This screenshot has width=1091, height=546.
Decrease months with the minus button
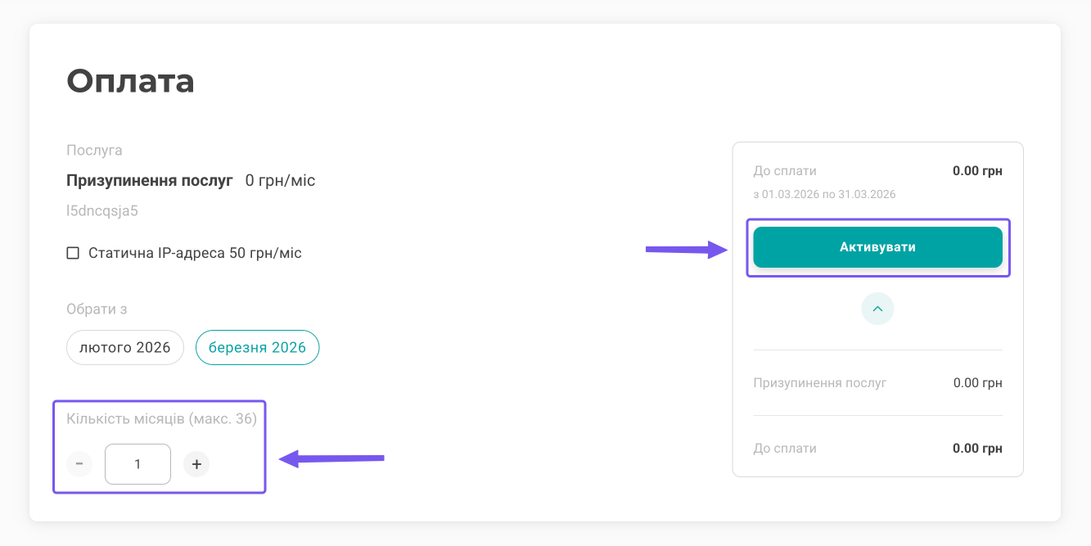pos(79,464)
